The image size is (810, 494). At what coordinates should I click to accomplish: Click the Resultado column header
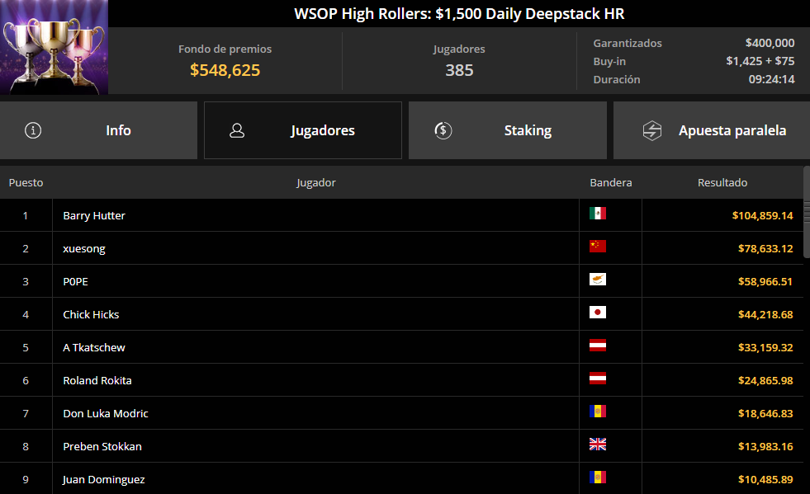(722, 183)
